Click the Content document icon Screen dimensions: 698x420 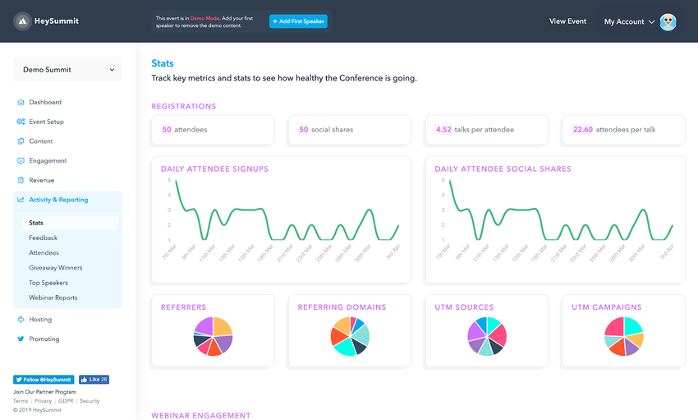click(x=21, y=141)
